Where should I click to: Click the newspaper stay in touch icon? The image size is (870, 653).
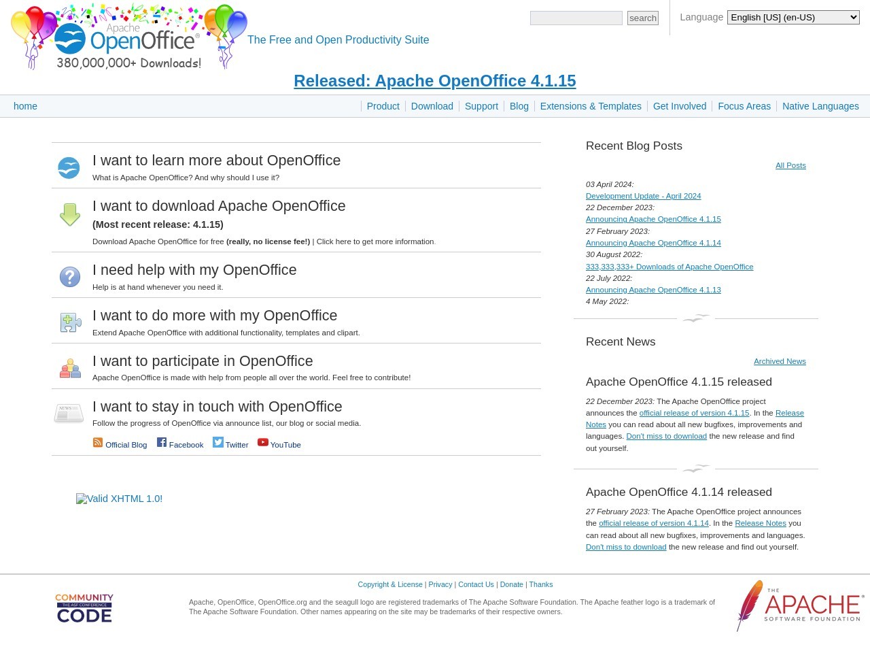coord(69,413)
